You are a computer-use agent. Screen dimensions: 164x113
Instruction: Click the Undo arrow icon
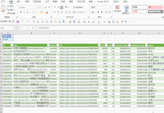[x=22, y=22]
